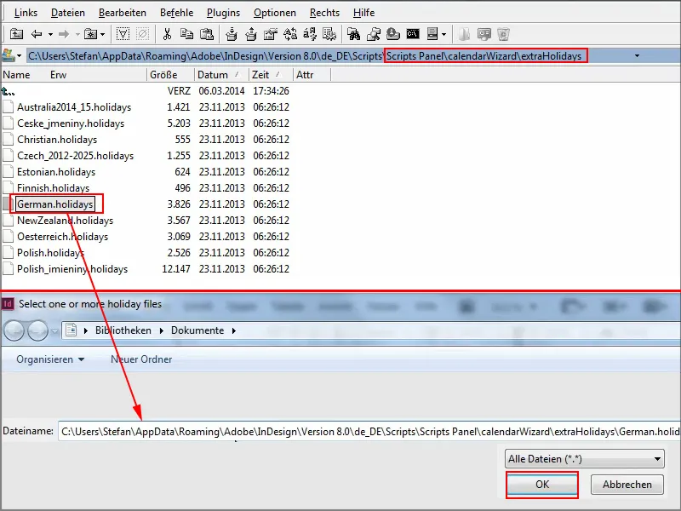Click the deselect-all icon
Screen dimensions: 681x511
(x=142, y=34)
